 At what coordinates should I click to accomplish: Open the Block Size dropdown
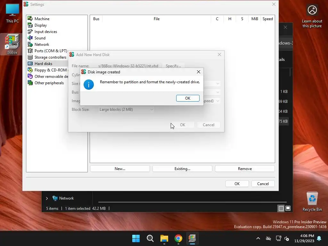click(x=126, y=110)
